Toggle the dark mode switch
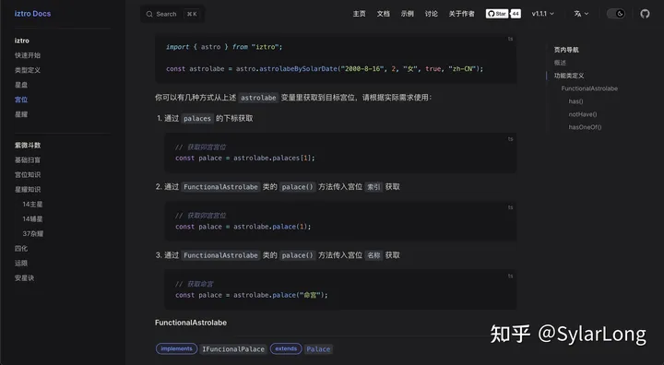The height and width of the screenshot is (365, 664). tap(616, 14)
